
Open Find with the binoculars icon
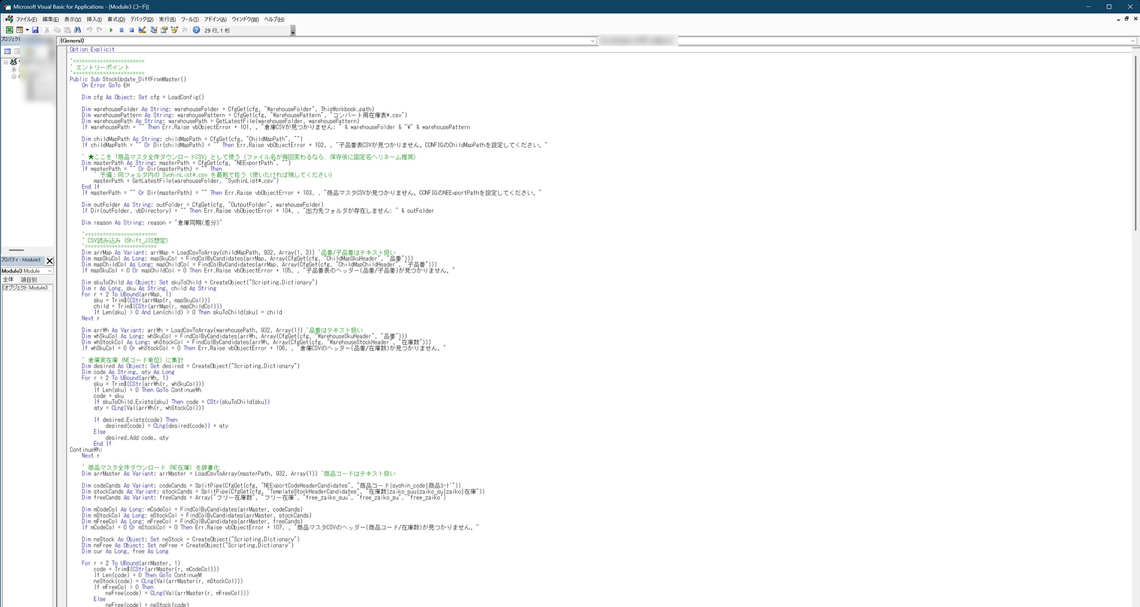(x=77, y=30)
